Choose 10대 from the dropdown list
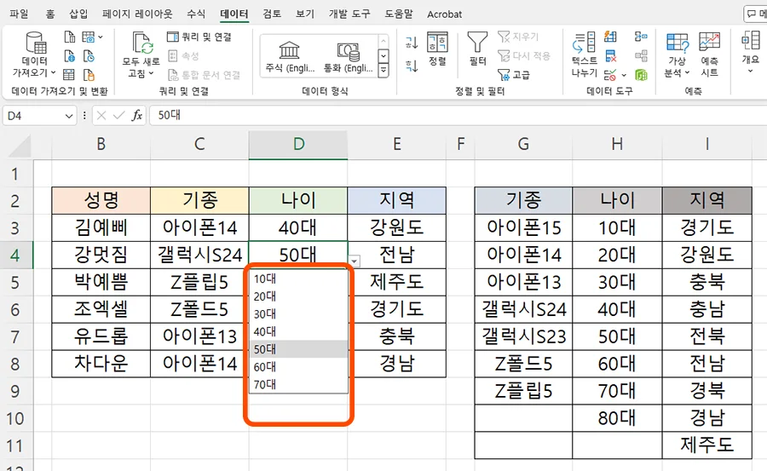This screenshot has width=767, height=471. point(298,279)
